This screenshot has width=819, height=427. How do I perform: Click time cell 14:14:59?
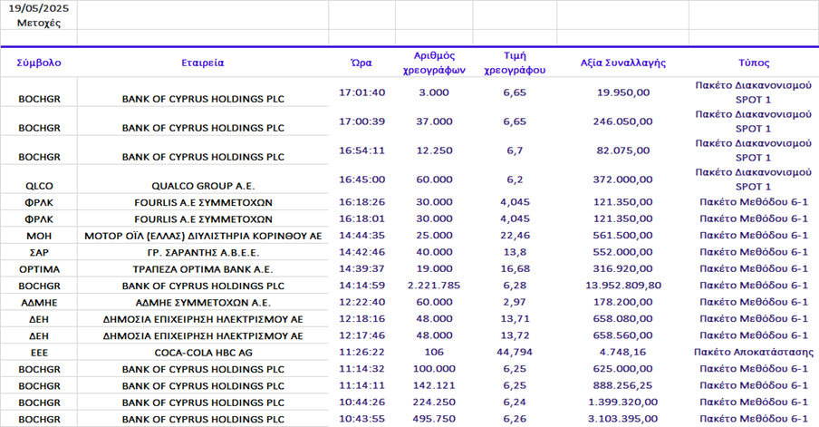pos(362,286)
